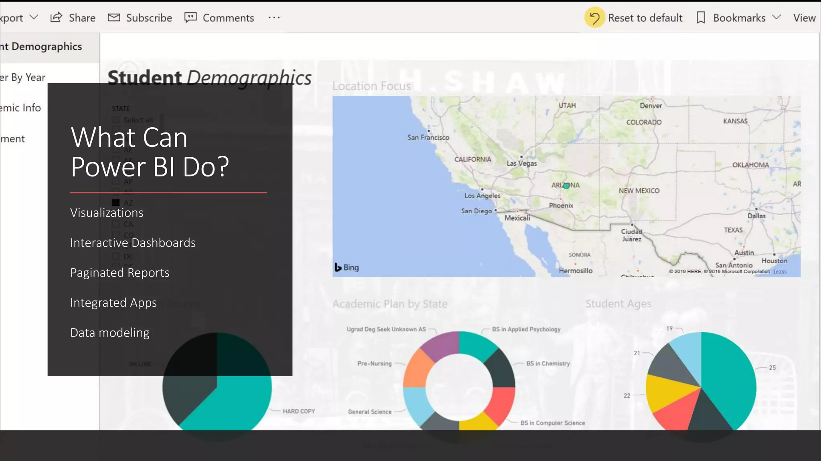Viewport: 821px width, 461px height.
Task: Click the General Science chart label
Action: (370, 412)
